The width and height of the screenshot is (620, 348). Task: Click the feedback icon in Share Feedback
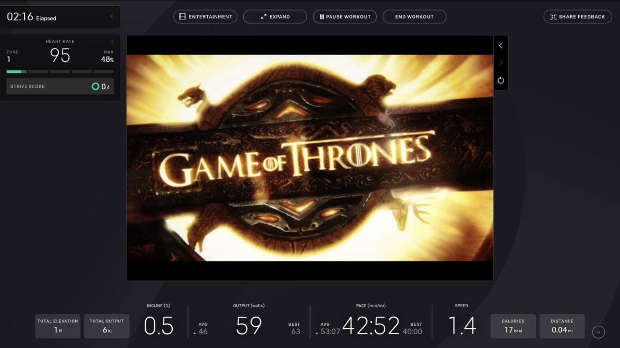tap(553, 16)
